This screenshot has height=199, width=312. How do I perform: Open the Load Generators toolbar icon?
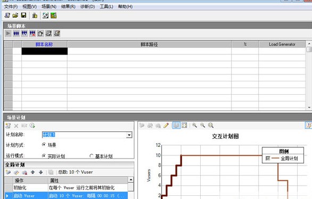point(35,15)
